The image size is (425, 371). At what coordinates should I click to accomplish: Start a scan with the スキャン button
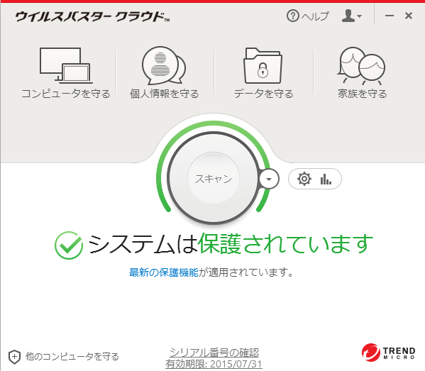point(214,178)
